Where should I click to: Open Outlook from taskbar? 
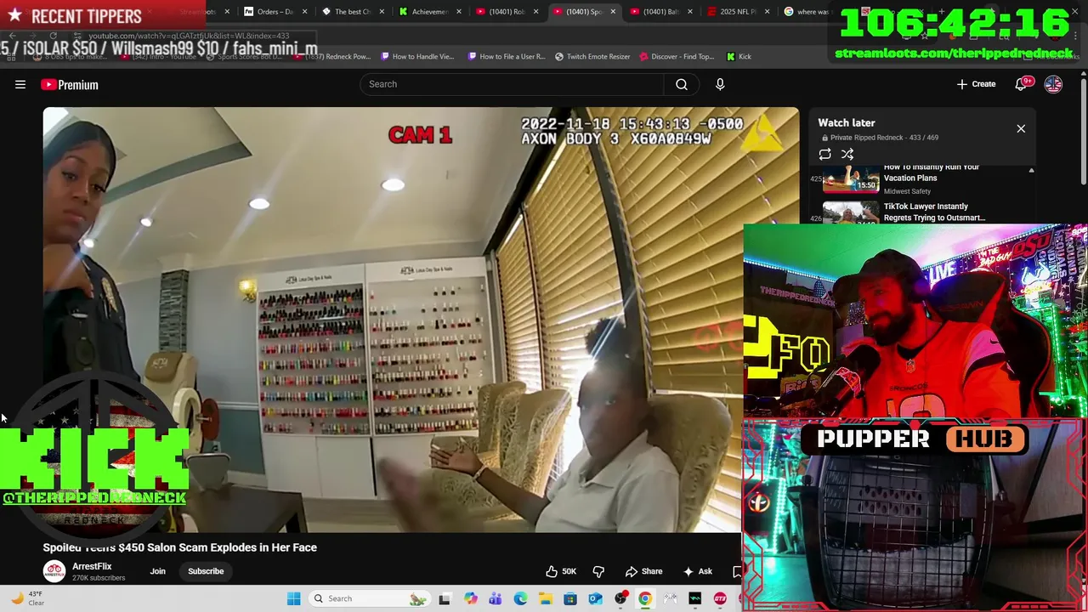point(595,598)
